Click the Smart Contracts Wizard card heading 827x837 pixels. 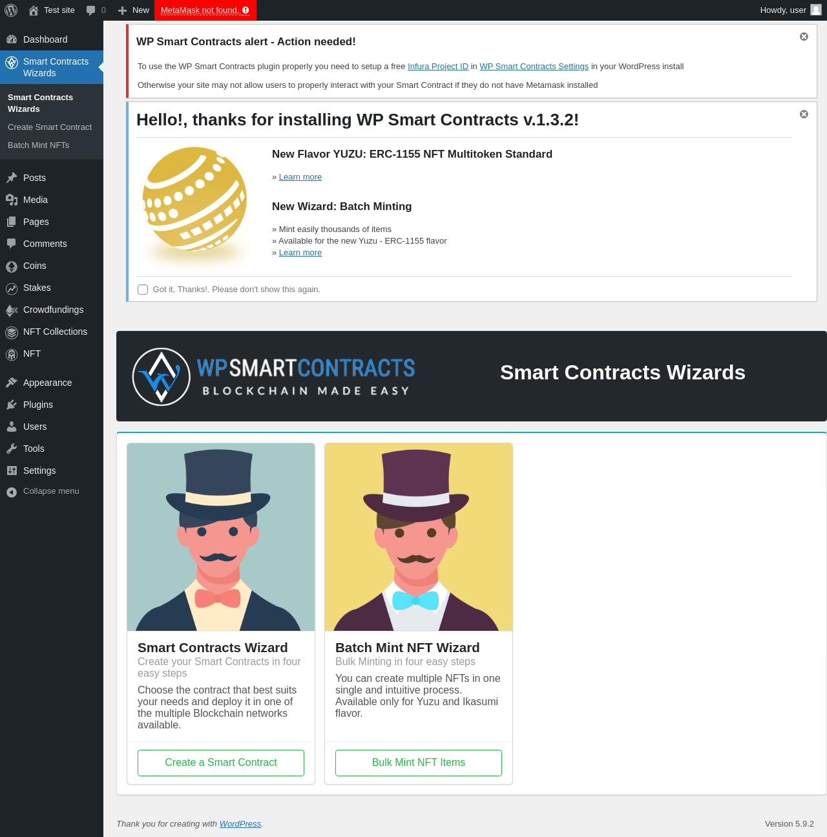(x=213, y=648)
